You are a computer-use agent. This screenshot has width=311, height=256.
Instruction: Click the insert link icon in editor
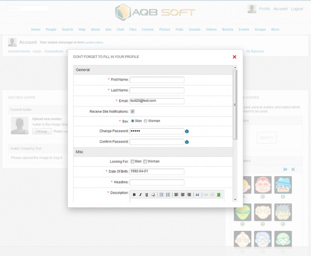tap(206, 195)
